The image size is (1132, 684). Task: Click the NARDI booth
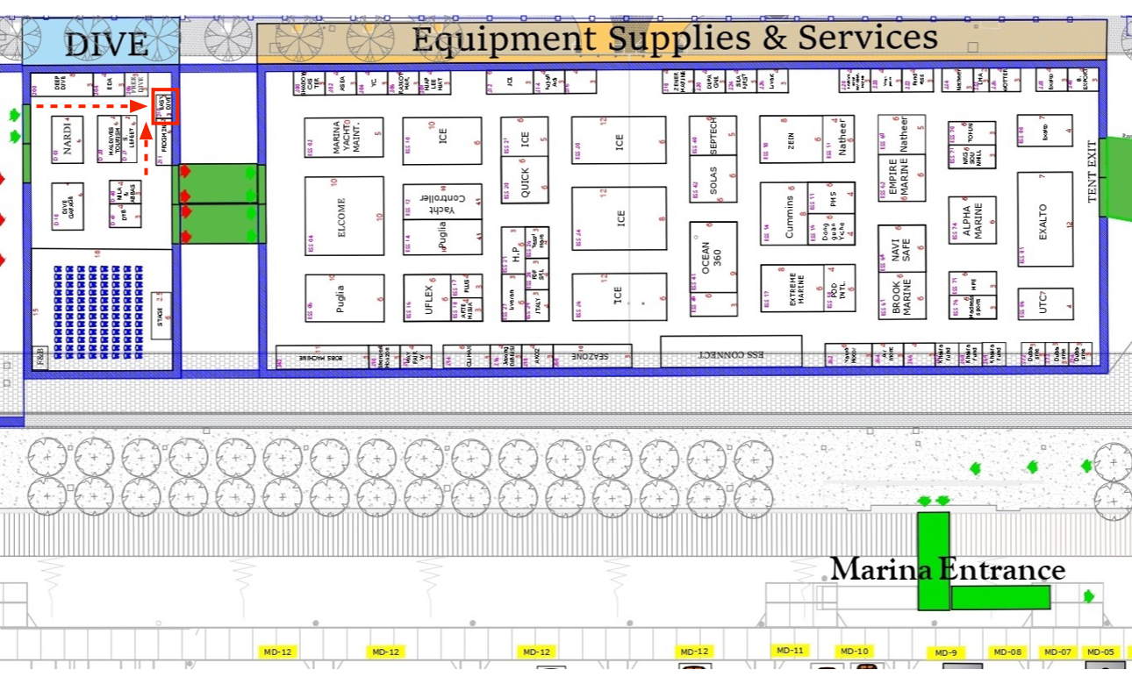click(x=68, y=139)
